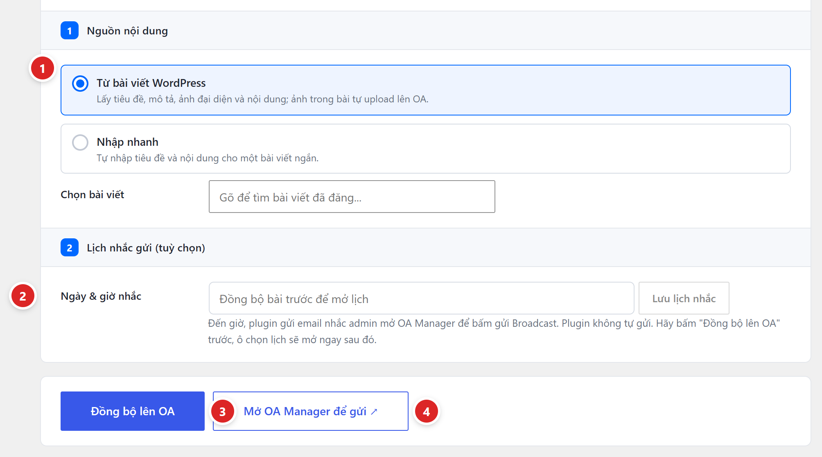Viewport: 822px width, 457px height.
Task: Click the "Đồng bộ lên OA" button
Action: pos(133,411)
